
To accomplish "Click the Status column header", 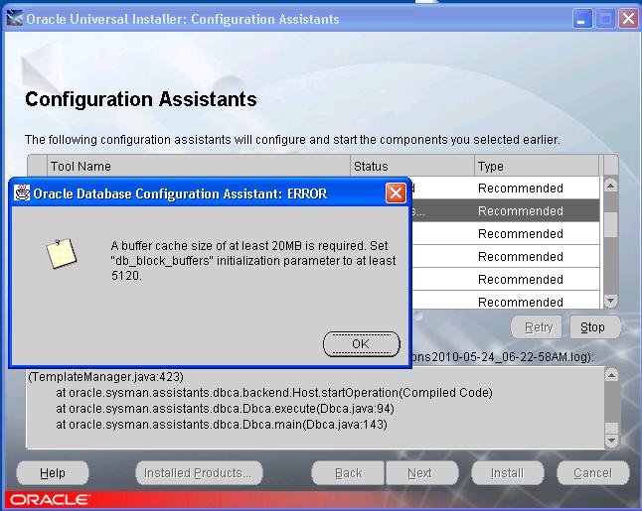I will coord(411,166).
